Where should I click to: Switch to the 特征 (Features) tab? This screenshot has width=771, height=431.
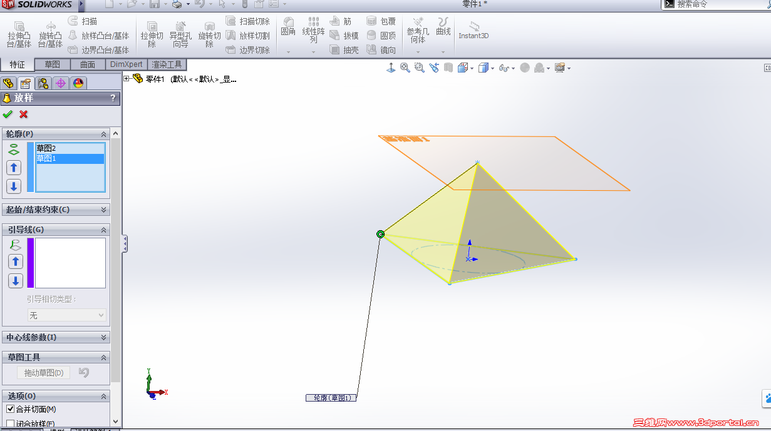(x=18, y=64)
